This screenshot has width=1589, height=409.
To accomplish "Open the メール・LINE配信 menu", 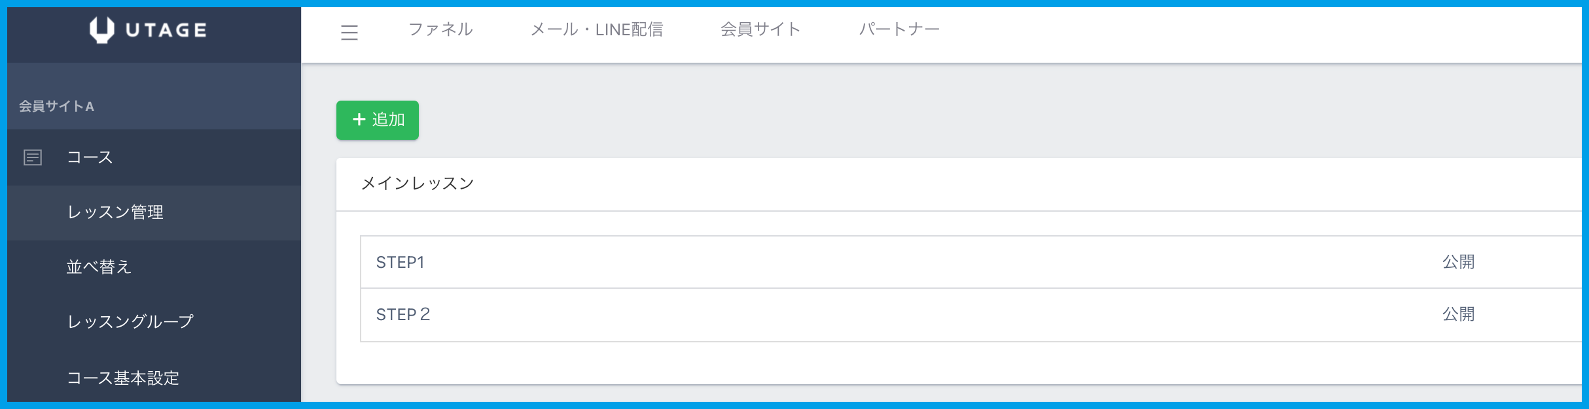I will click(x=596, y=29).
